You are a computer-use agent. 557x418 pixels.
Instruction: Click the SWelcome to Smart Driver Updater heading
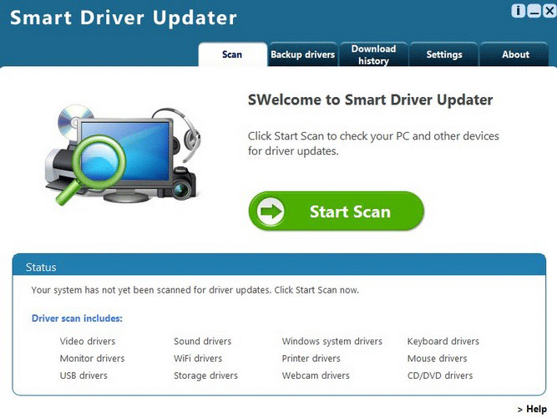370,100
